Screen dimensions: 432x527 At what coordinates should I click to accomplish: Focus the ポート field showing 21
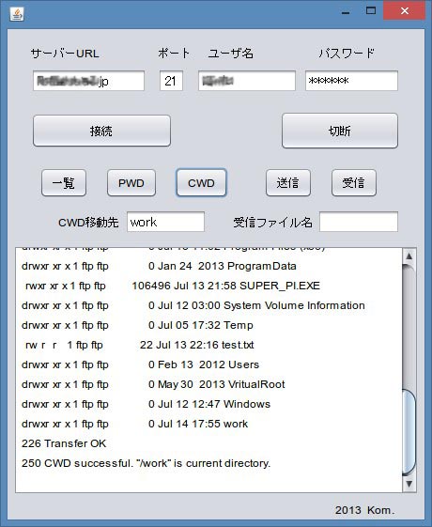171,81
